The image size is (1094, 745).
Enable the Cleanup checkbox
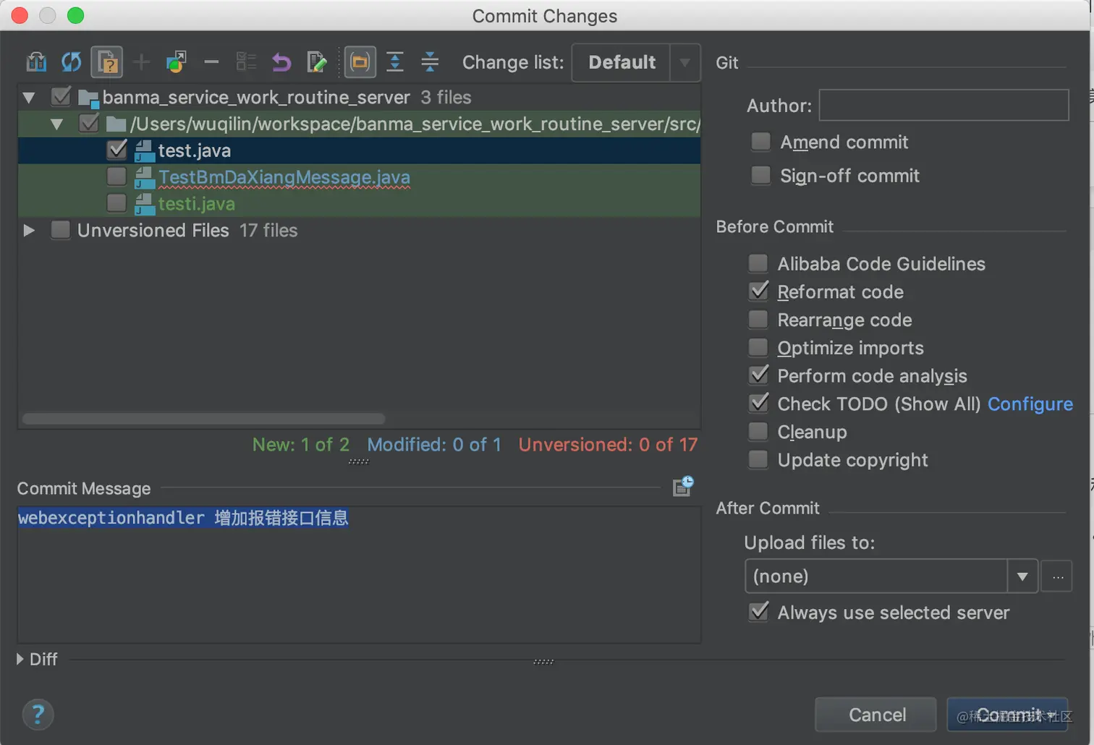(x=758, y=432)
